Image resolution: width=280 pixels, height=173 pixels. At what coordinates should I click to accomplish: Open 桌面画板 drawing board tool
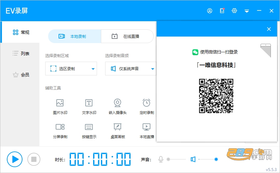click(118, 131)
